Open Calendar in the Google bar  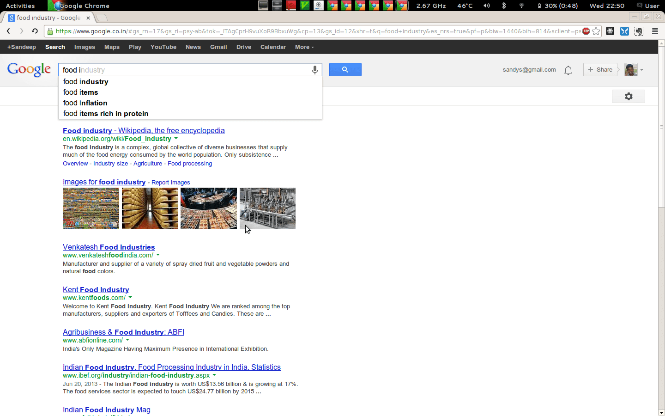pos(273,47)
